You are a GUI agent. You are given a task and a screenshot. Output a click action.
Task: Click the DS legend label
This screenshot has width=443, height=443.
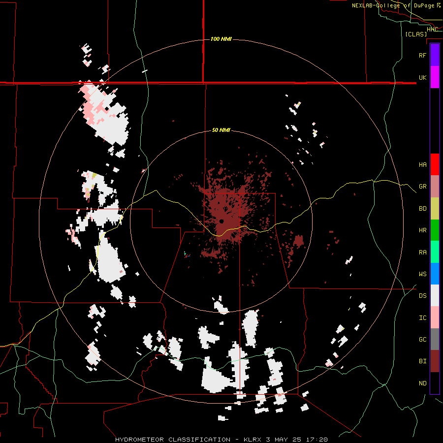point(422,296)
